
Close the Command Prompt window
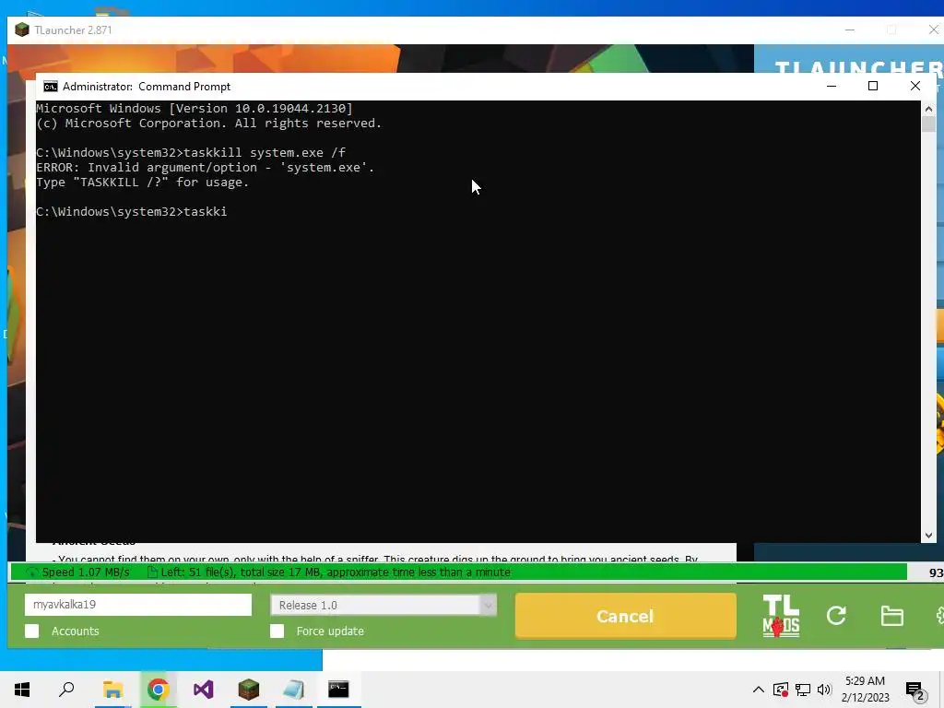[x=915, y=86]
